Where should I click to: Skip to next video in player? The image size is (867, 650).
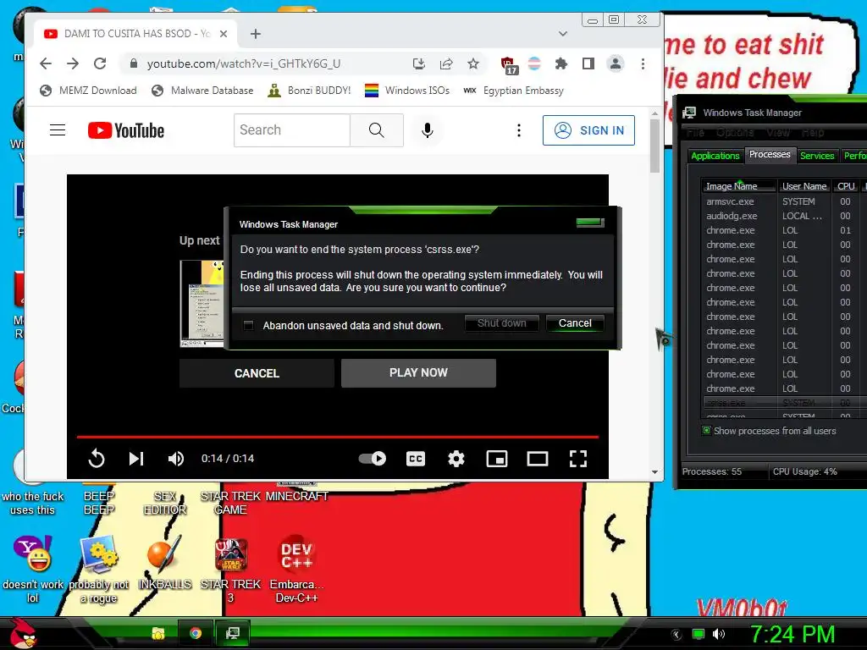pos(136,458)
